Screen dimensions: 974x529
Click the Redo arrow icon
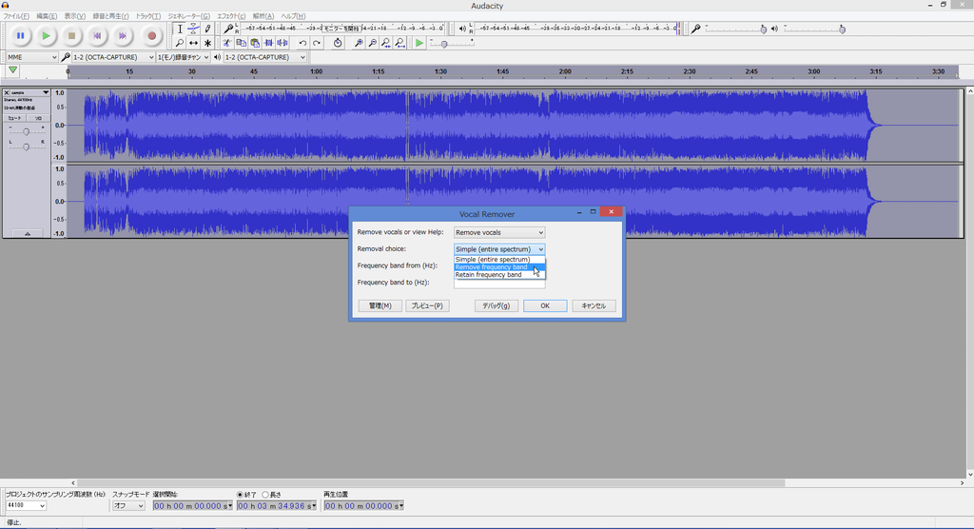coord(317,43)
